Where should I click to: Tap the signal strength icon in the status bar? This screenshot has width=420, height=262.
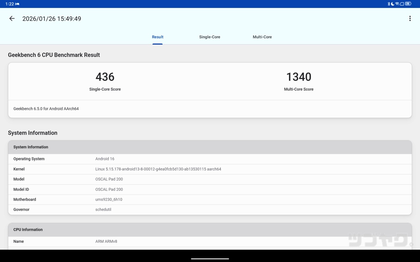point(402,3)
